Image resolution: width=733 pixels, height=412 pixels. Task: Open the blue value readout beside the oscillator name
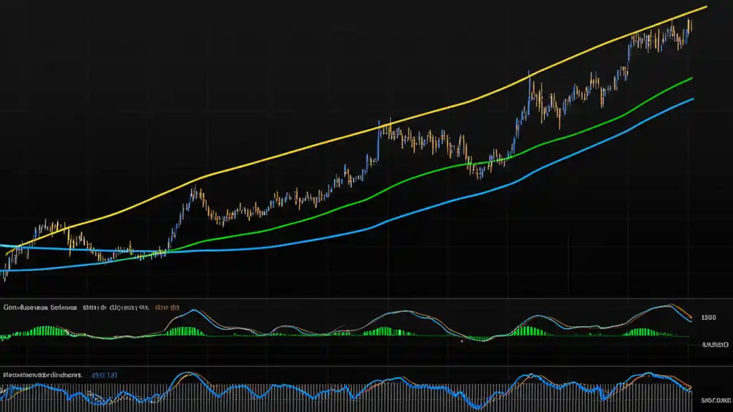(103, 375)
